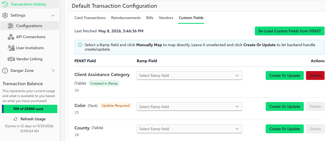The width and height of the screenshot is (326, 141).
Task: Click the Danger Zone exclamation icon
Action: 5,71
